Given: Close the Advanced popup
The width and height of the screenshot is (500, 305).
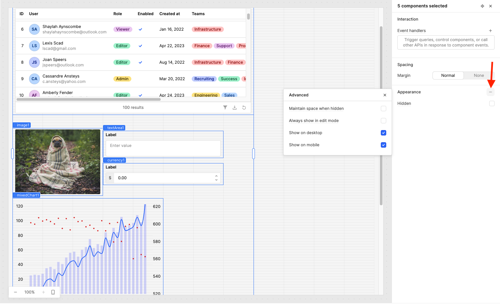Looking at the screenshot, I should pyautogui.click(x=385, y=95).
